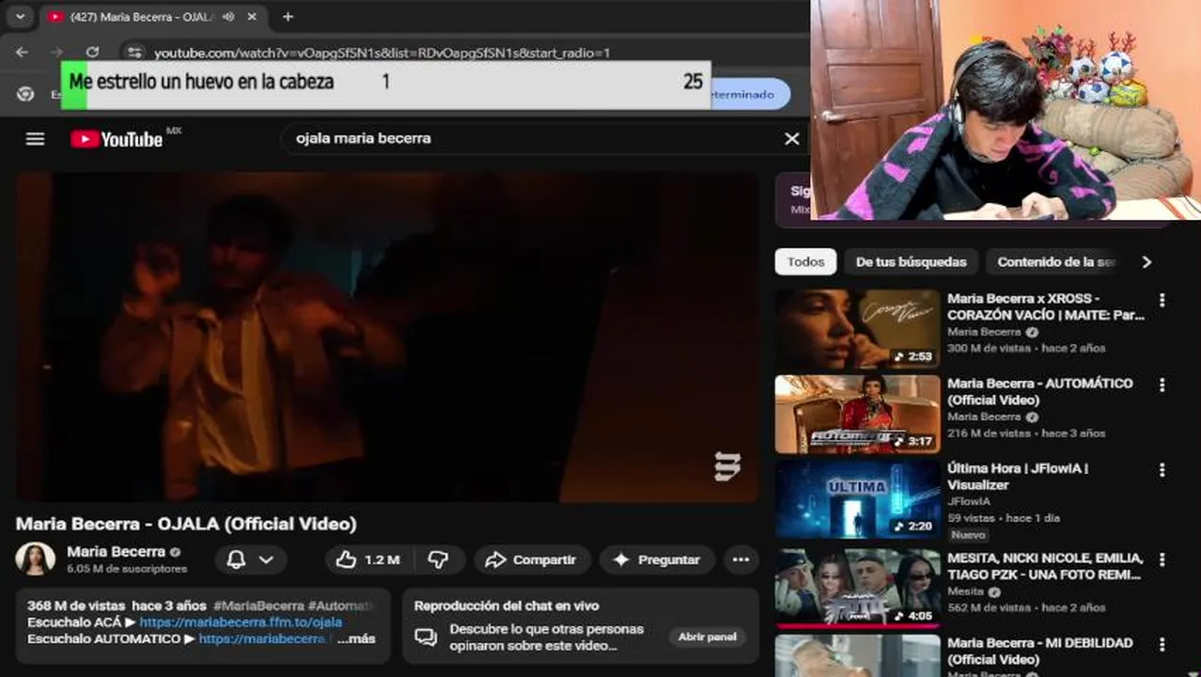Open the mariabecerra.ffm.to/ojala link
This screenshot has width=1201, height=677.
tap(241, 622)
